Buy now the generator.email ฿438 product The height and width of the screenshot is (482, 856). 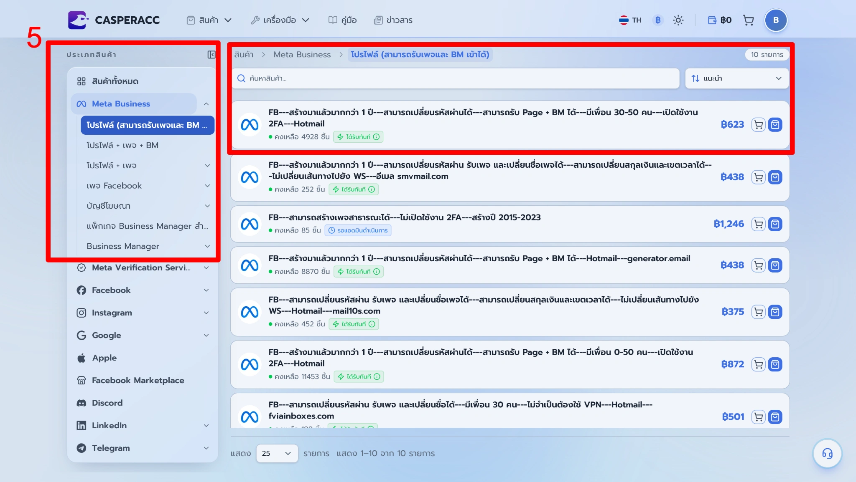point(775,265)
